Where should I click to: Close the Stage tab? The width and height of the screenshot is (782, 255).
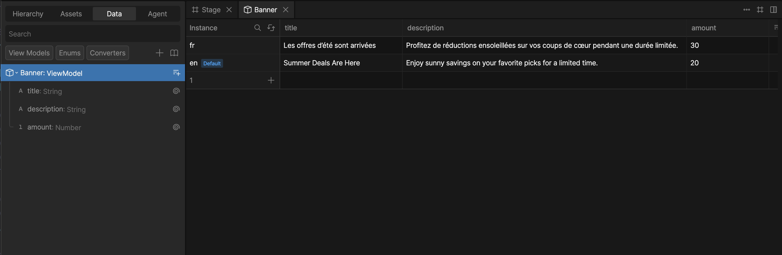[x=229, y=10]
